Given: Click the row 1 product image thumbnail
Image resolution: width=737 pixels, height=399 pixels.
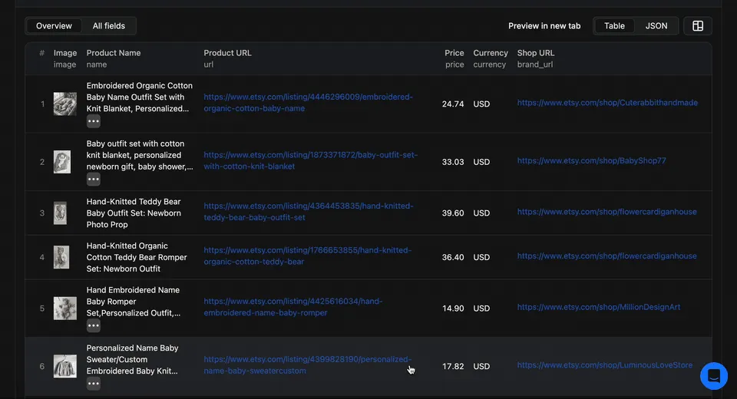Looking at the screenshot, I should (64, 104).
